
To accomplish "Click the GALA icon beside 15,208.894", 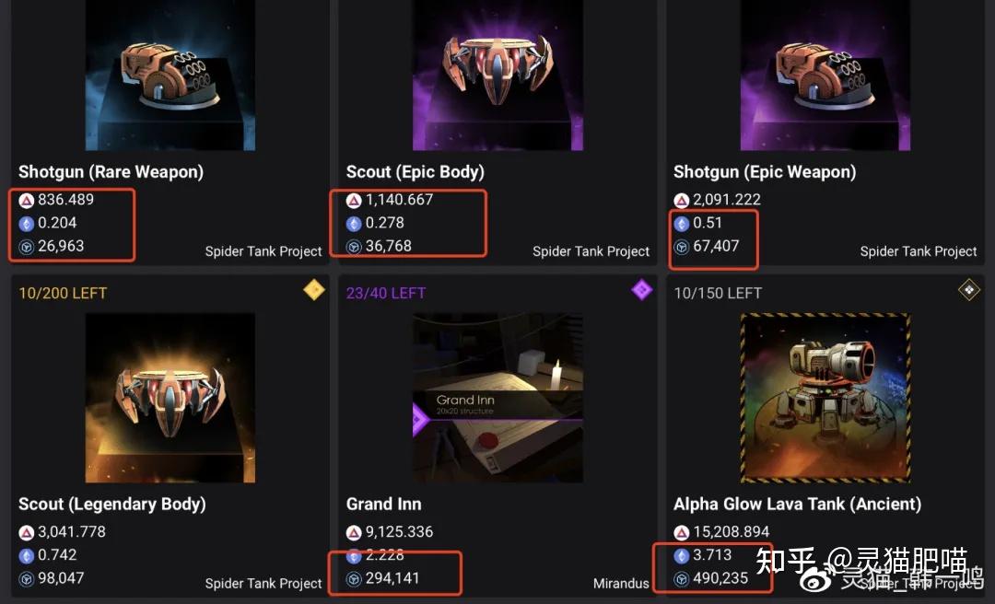I will click(x=682, y=532).
